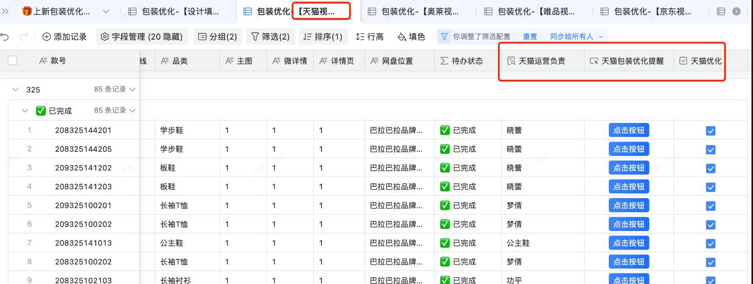
Task: Expand the sidebar with double chevron
Action: (x=6, y=11)
